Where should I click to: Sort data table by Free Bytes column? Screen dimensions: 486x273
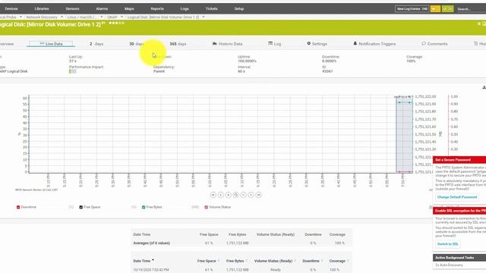pos(236,261)
